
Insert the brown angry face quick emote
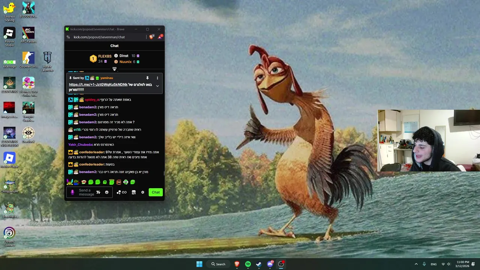119,182
